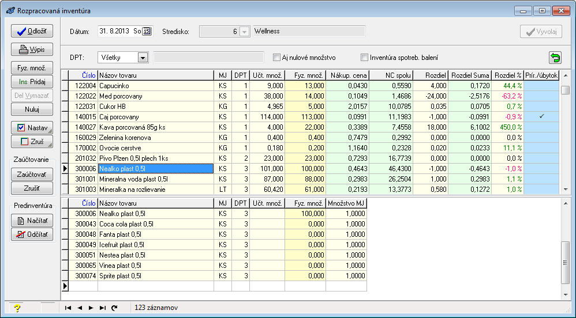The height and width of the screenshot is (318, 576).
Task: Select the Capucinko row name
Action: (156, 85)
